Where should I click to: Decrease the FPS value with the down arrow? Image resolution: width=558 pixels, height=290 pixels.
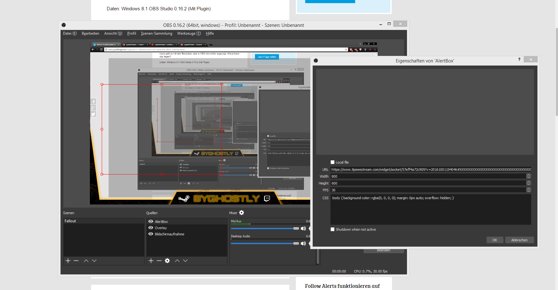point(529,191)
